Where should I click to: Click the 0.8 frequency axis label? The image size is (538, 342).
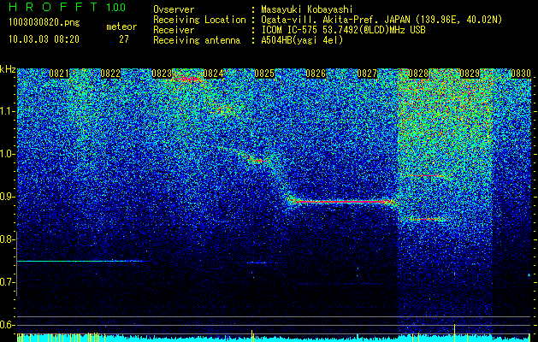(8, 239)
